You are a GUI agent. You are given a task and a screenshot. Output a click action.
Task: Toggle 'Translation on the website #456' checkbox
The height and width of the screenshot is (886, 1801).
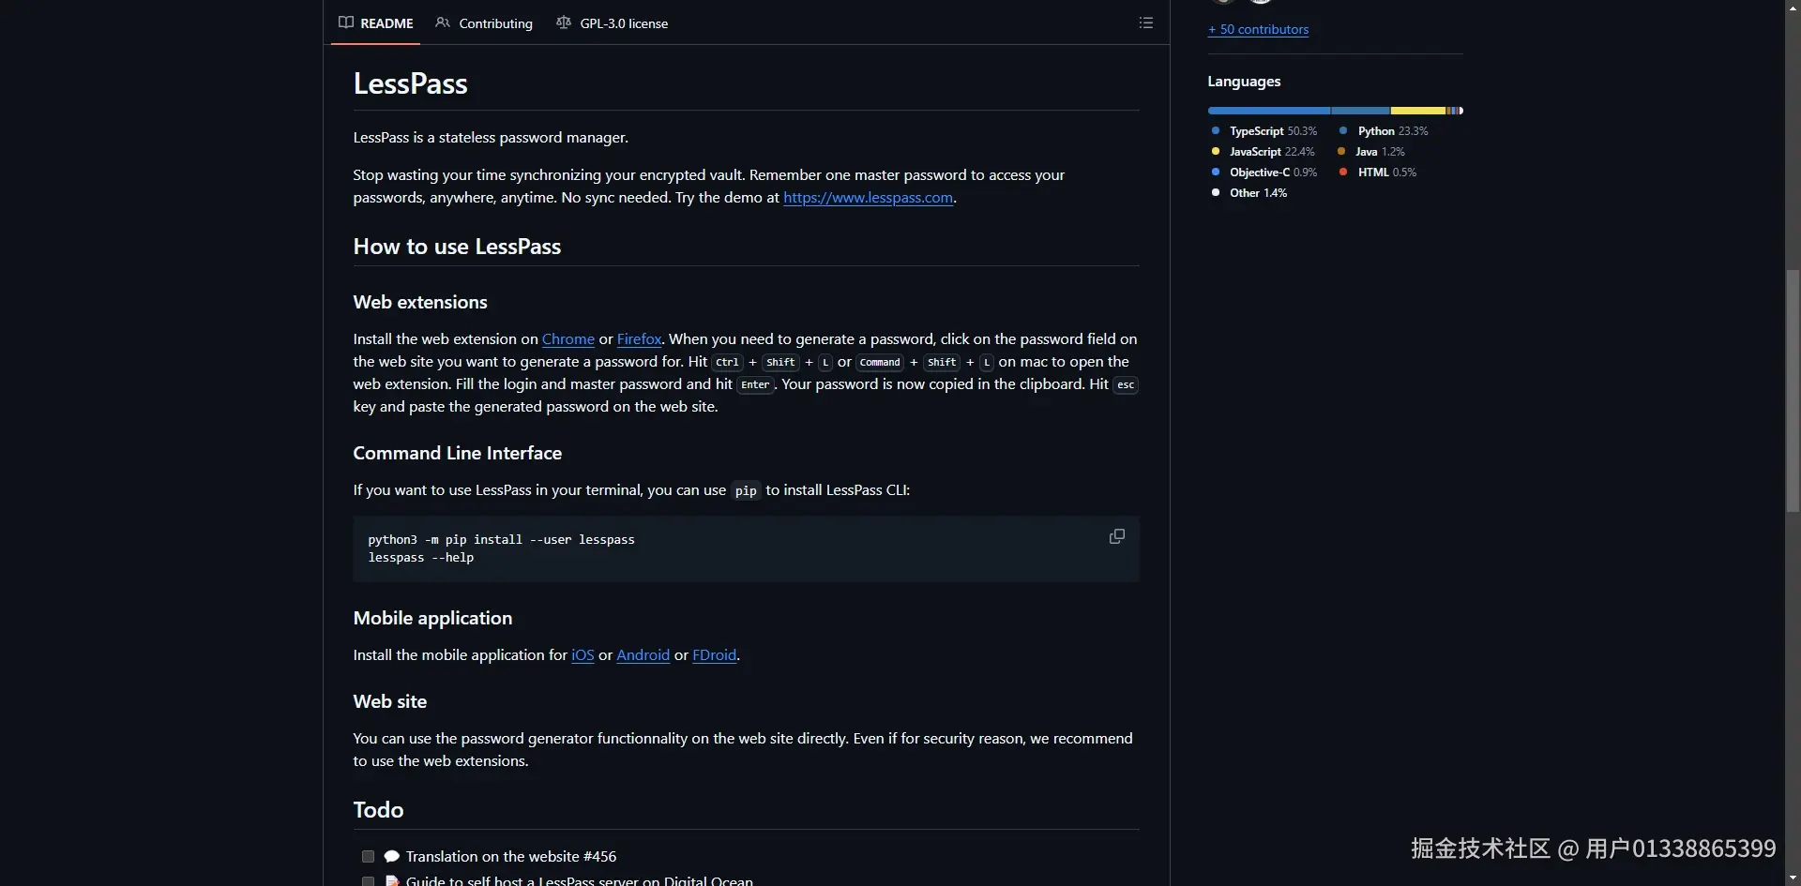[x=368, y=856]
